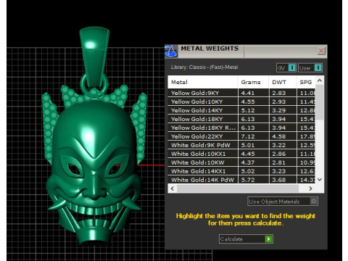
Task: Click the Calculate button
Action: [x=246, y=239]
